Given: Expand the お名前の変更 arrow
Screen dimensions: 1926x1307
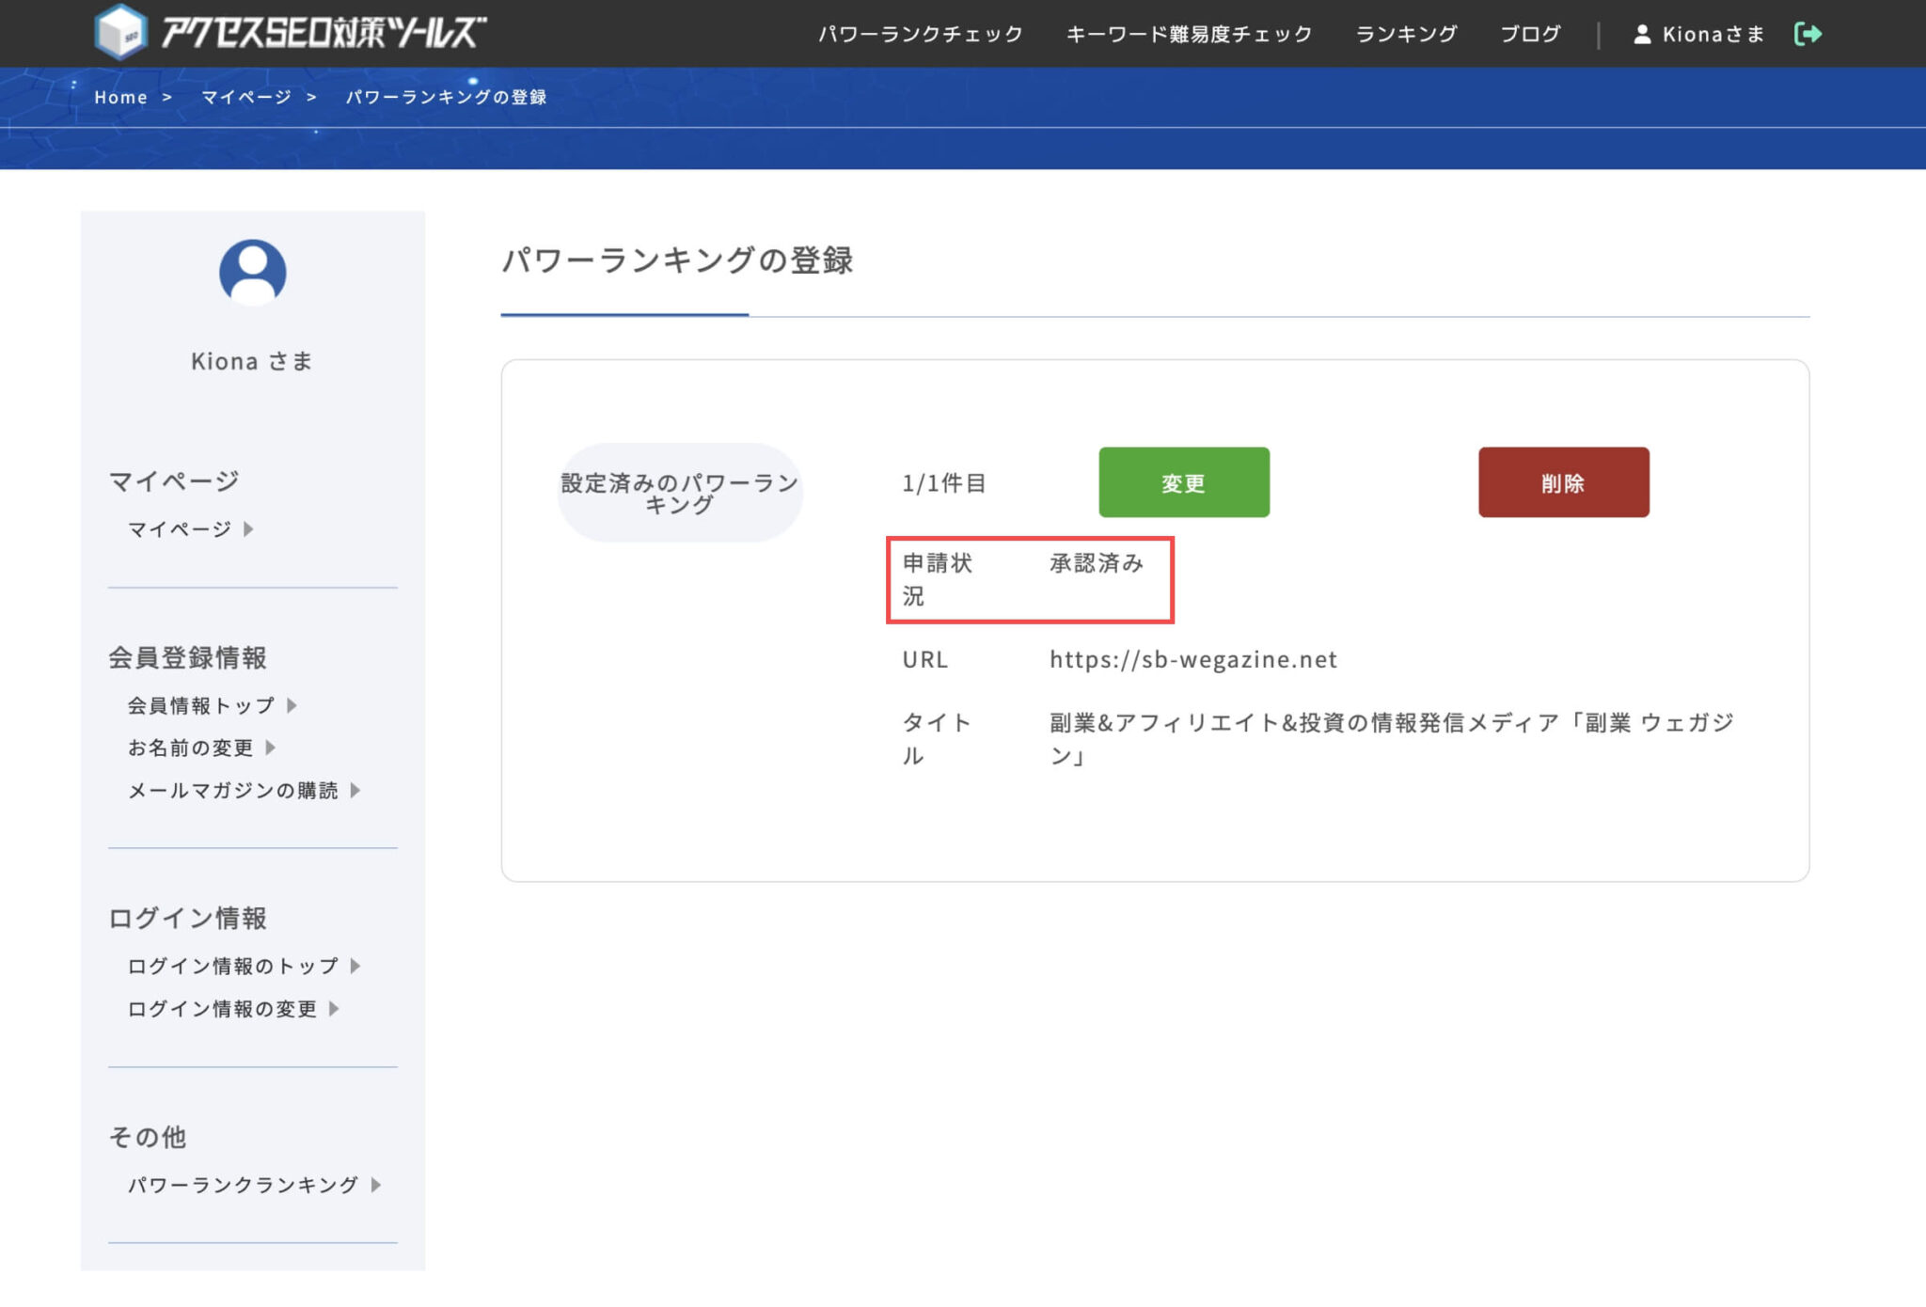Looking at the screenshot, I should tap(270, 748).
